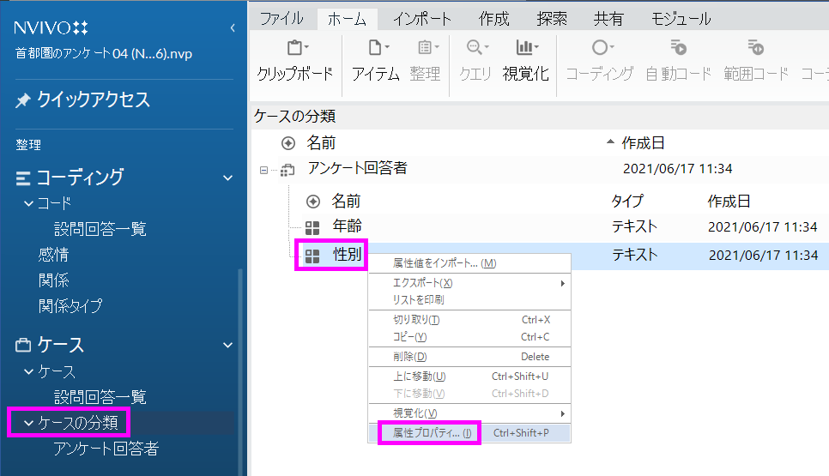Click the 自動コード auto code icon
The width and height of the screenshot is (829, 476).
(x=678, y=48)
